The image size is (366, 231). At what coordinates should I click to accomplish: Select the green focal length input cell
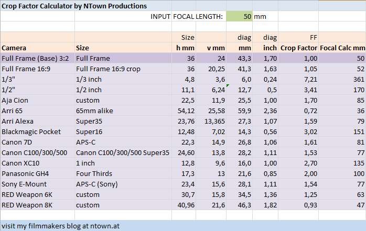pos(239,16)
